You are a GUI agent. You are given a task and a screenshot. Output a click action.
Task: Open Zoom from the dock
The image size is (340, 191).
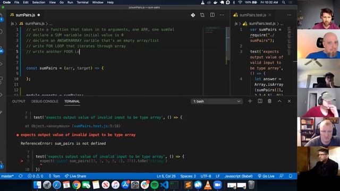[x=217, y=185]
